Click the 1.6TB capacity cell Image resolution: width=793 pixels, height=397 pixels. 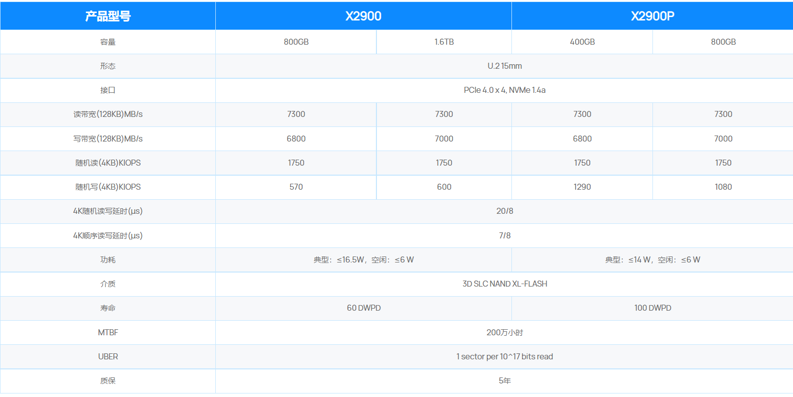coord(444,42)
